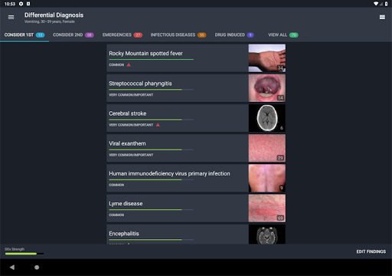Image resolution: width=392 pixels, height=276 pixels.
Task: View the Rocky Mountain spotted fever hand photo
Action: click(267, 58)
